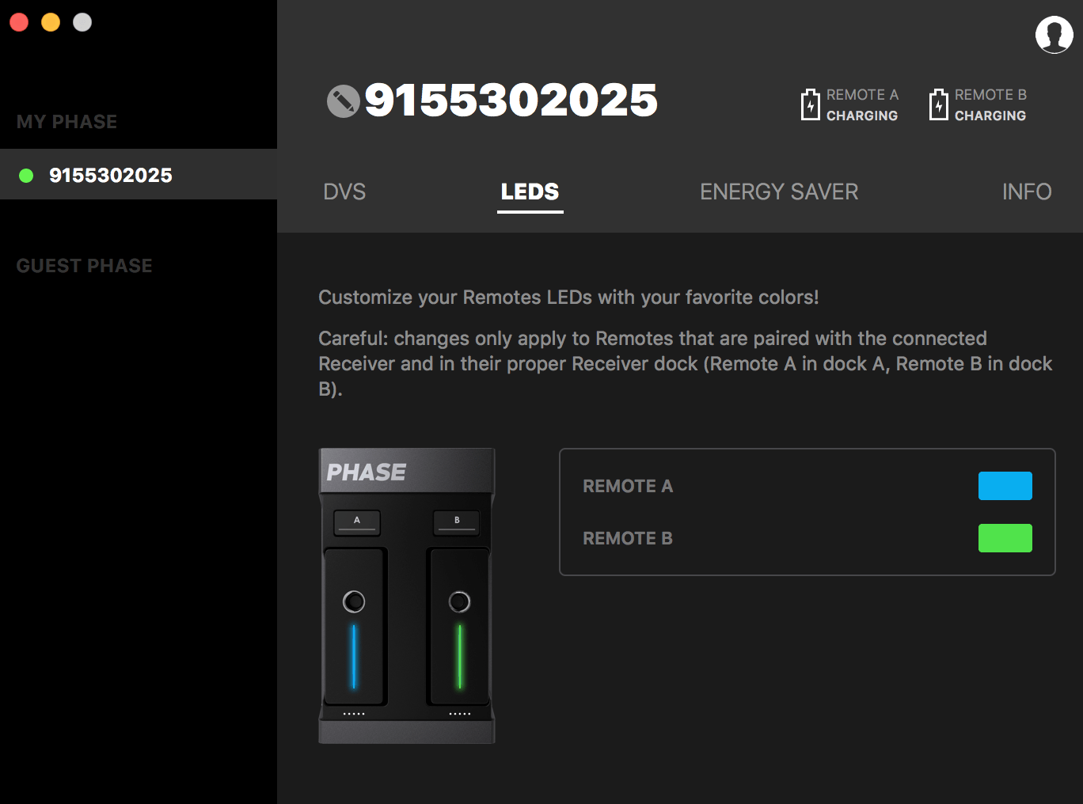Open the ENERGY SAVER tab
Image resolution: width=1083 pixels, height=804 pixels.
point(778,192)
